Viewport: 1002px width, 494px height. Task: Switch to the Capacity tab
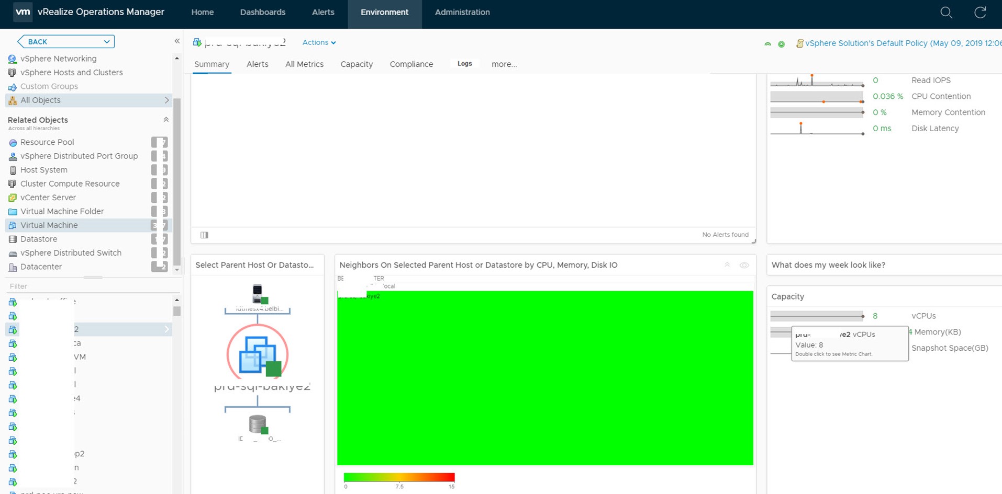(357, 64)
